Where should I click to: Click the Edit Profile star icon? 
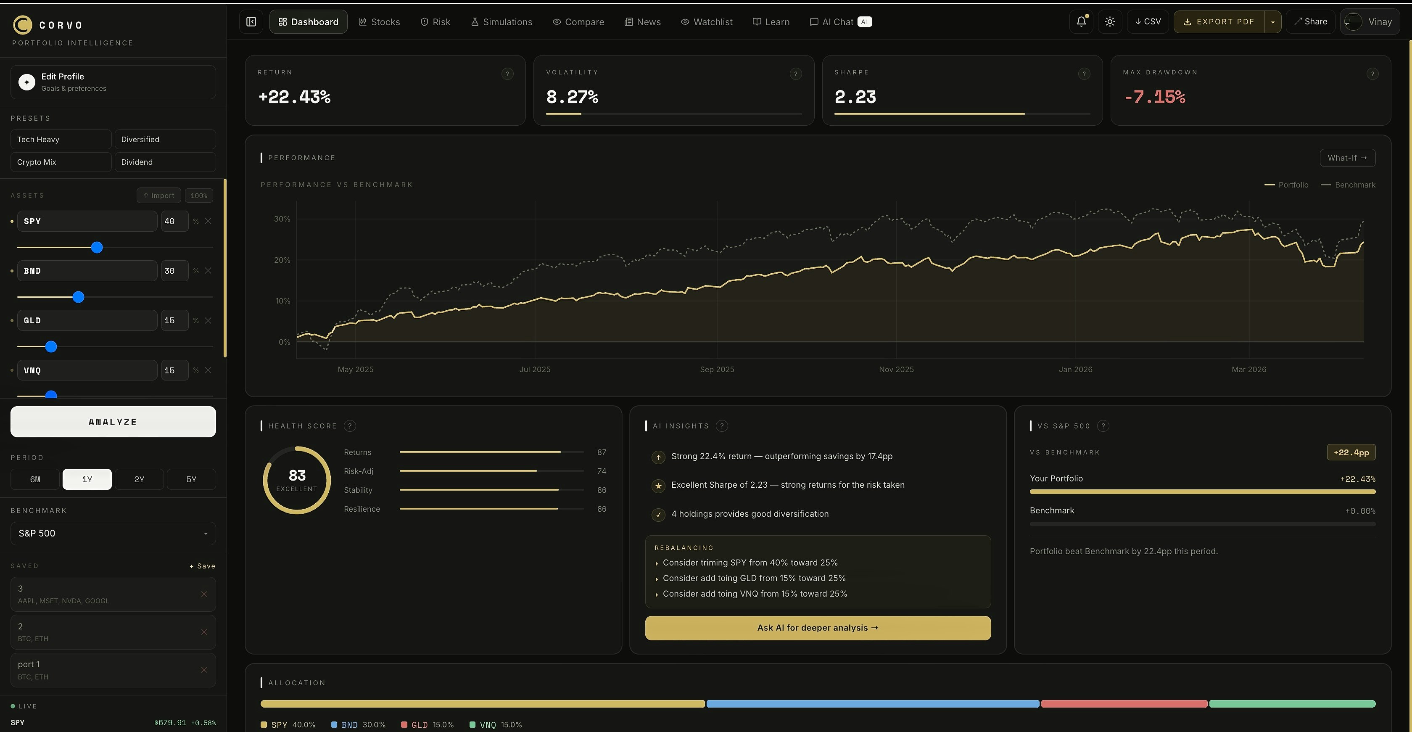(x=27, y=82)
